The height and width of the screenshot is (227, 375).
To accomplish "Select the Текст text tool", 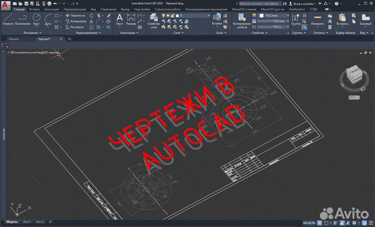I will coord(119,19).
